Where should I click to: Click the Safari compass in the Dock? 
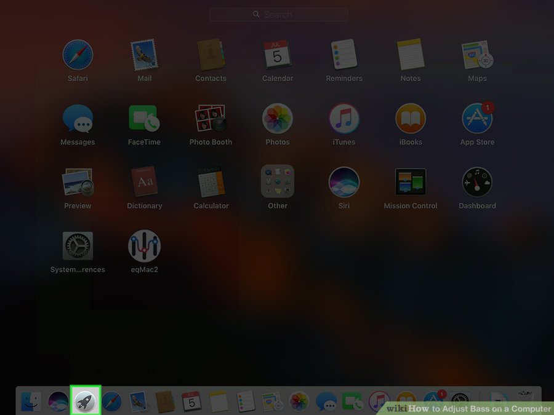coord(112,401)
